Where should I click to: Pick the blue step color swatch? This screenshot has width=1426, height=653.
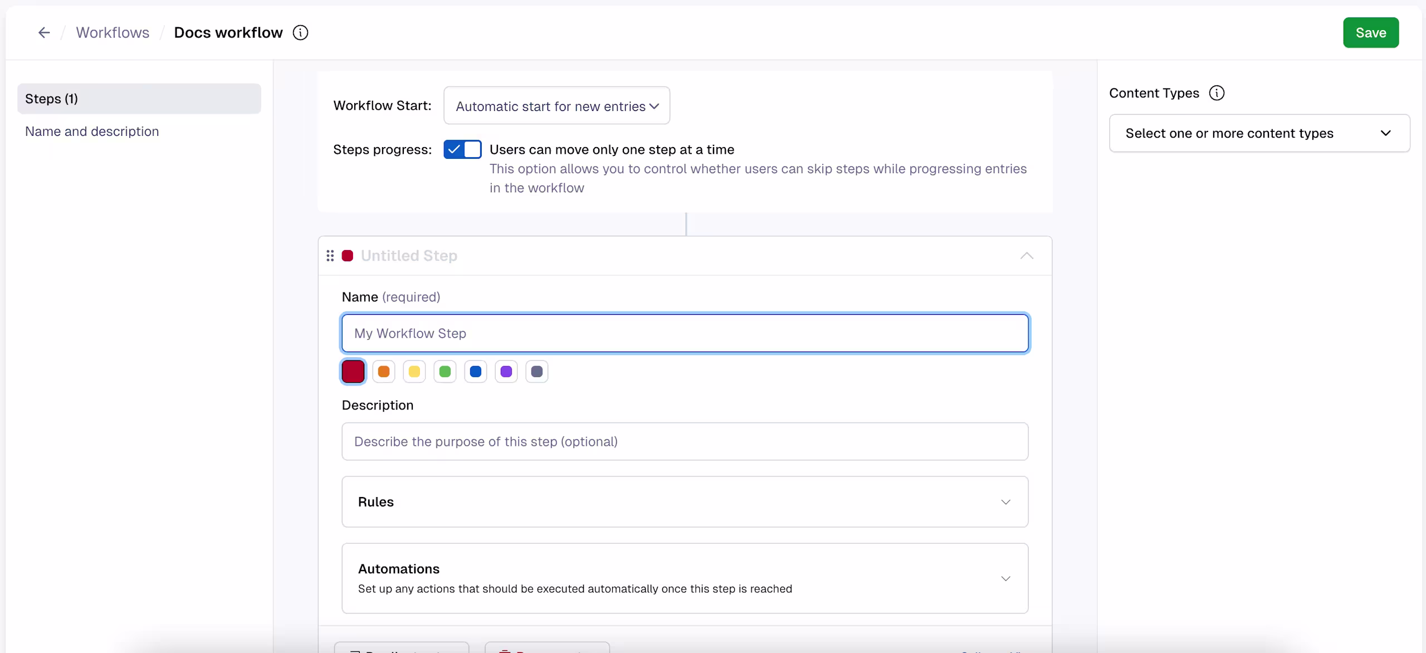tap(476, 372)
